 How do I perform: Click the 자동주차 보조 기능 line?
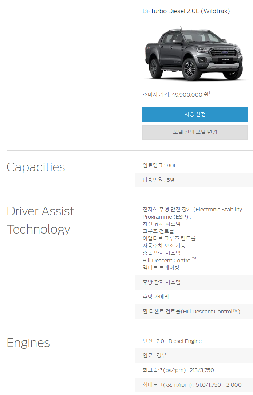tap(164, 246)
